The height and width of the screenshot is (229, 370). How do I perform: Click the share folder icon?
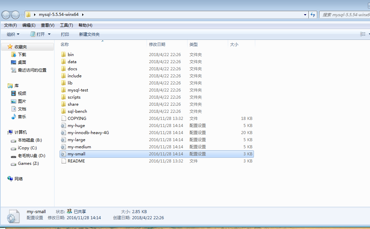64,104
